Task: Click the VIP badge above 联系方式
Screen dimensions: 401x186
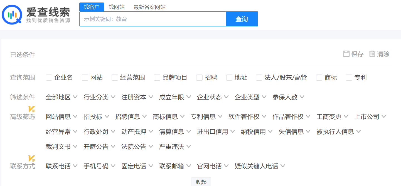Action: coord(32,159)
